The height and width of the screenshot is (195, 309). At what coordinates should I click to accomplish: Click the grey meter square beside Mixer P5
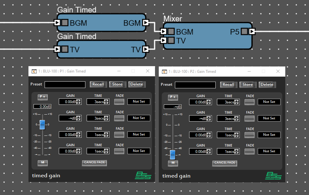pos(244,31)
